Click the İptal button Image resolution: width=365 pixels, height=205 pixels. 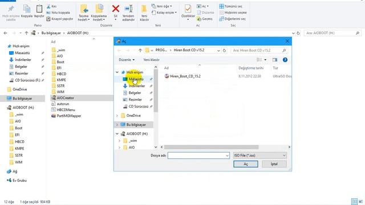pos(274,164)
